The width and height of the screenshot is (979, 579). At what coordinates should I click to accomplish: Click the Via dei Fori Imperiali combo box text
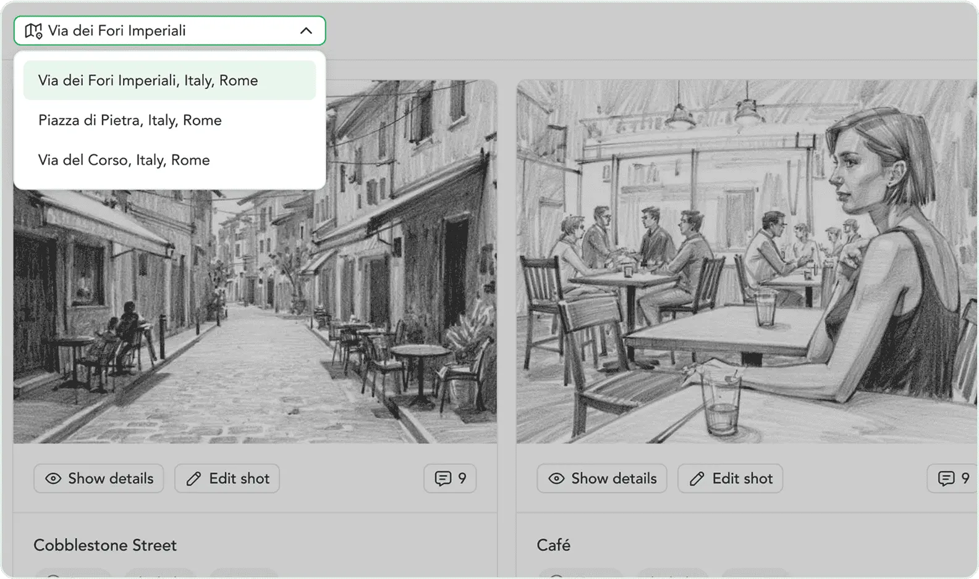coord(117,31)
